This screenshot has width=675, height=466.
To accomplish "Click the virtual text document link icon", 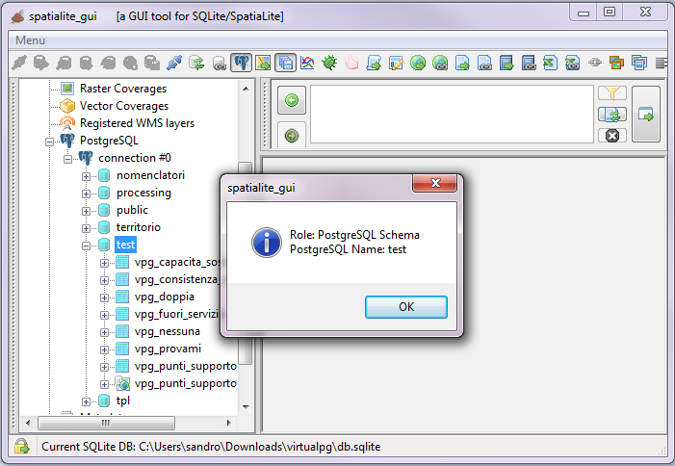I will tap(484, 63).
